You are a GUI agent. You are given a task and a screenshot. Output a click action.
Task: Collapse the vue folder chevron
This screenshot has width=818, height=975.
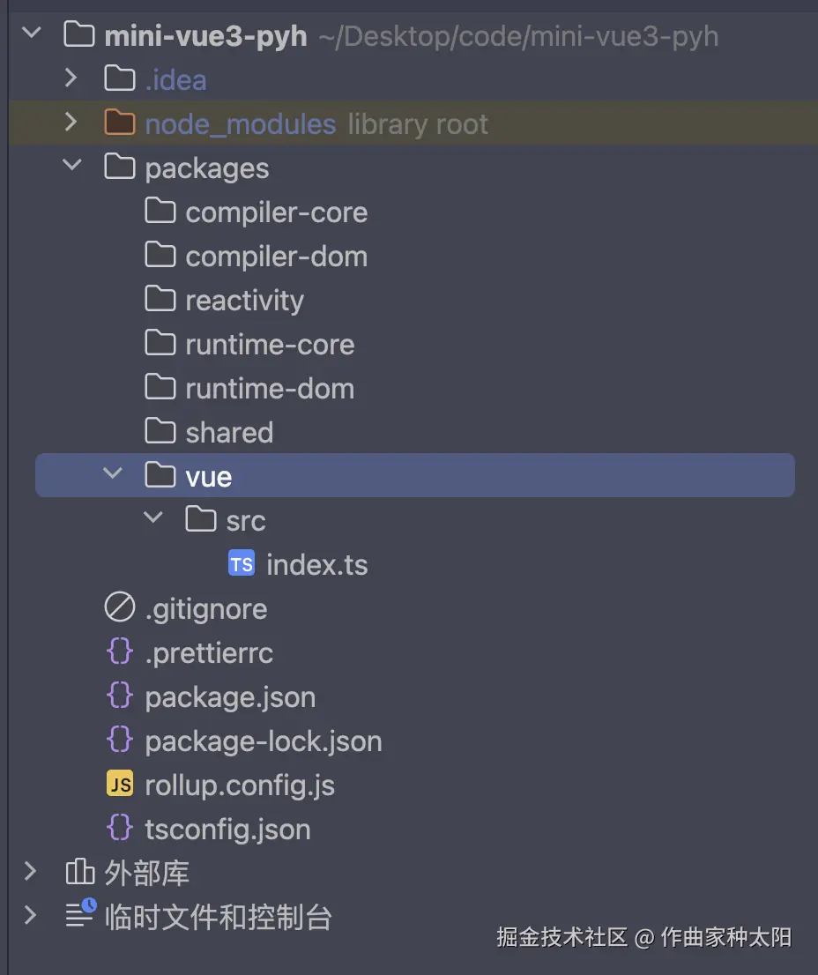(x=112, y=474)
